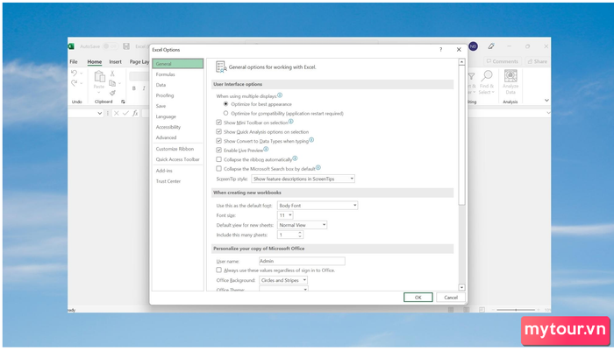Image resolution: width=614 pixels, height=351 pixels.
Task: Click the User name input field
Action: [x=302, y=261]
